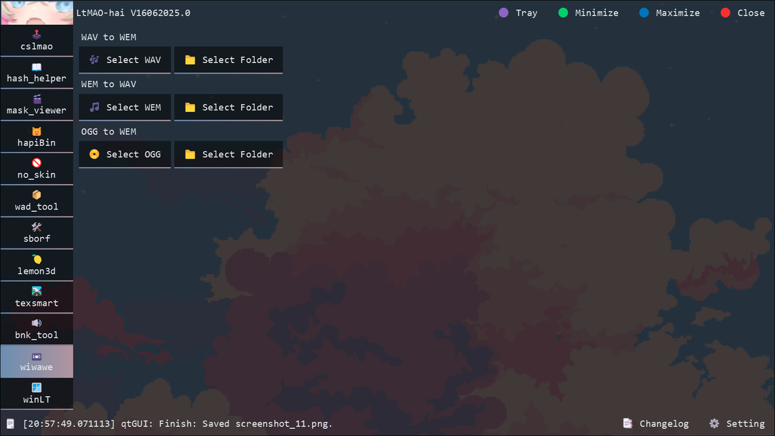The image size is (775, 436).
Task: Open the mask_viewer tab
Action: (36, 105)
